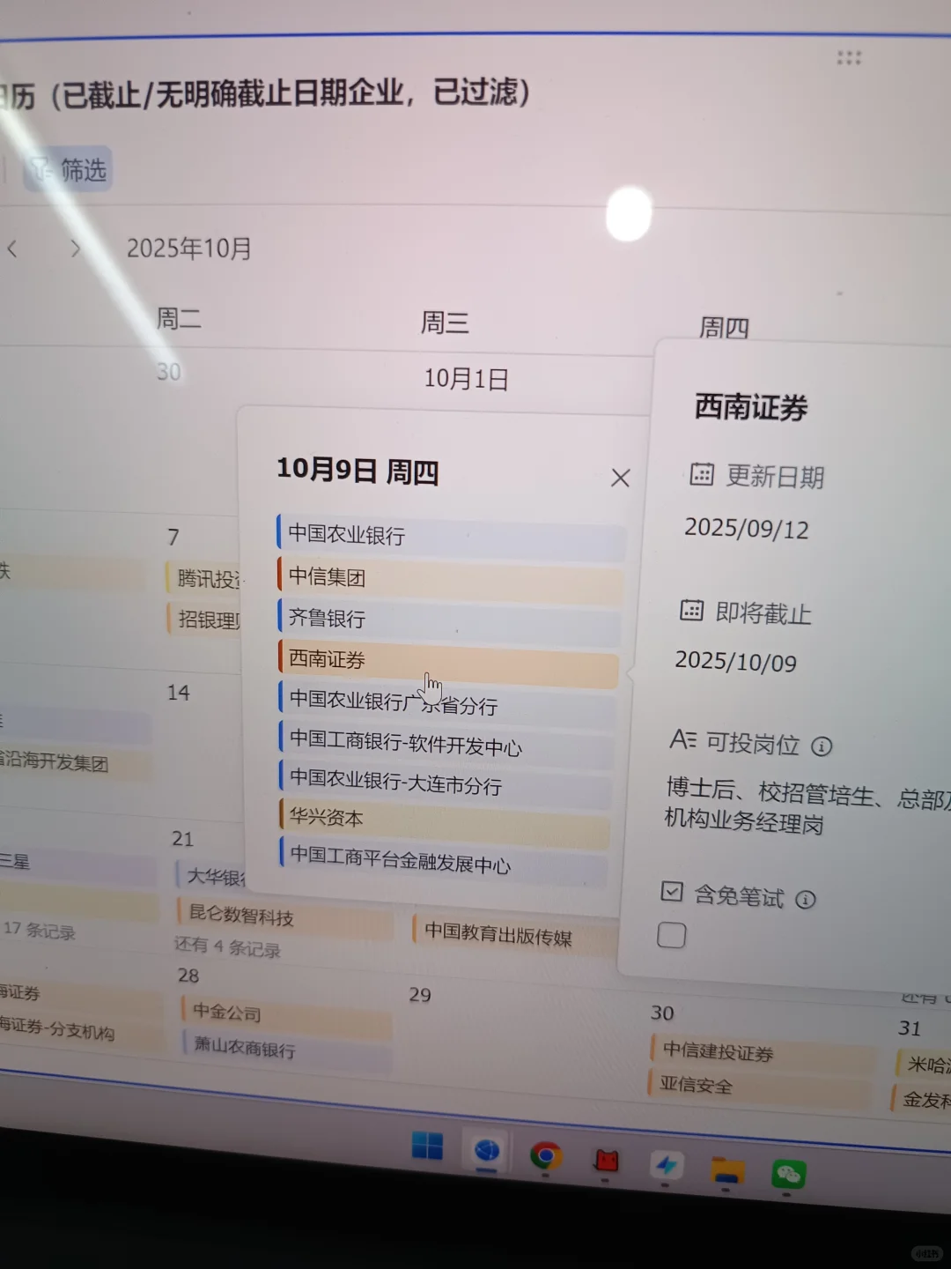Open the blue browser app on taskbar
Screen dimensions: 951x1269
click(487, 1151)
